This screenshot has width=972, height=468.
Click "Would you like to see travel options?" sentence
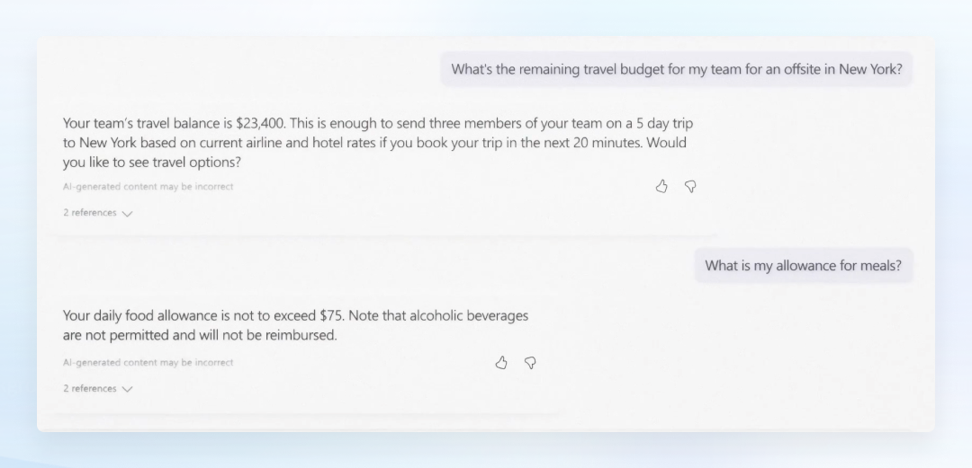pyautogui.click(x=374, y=153)
